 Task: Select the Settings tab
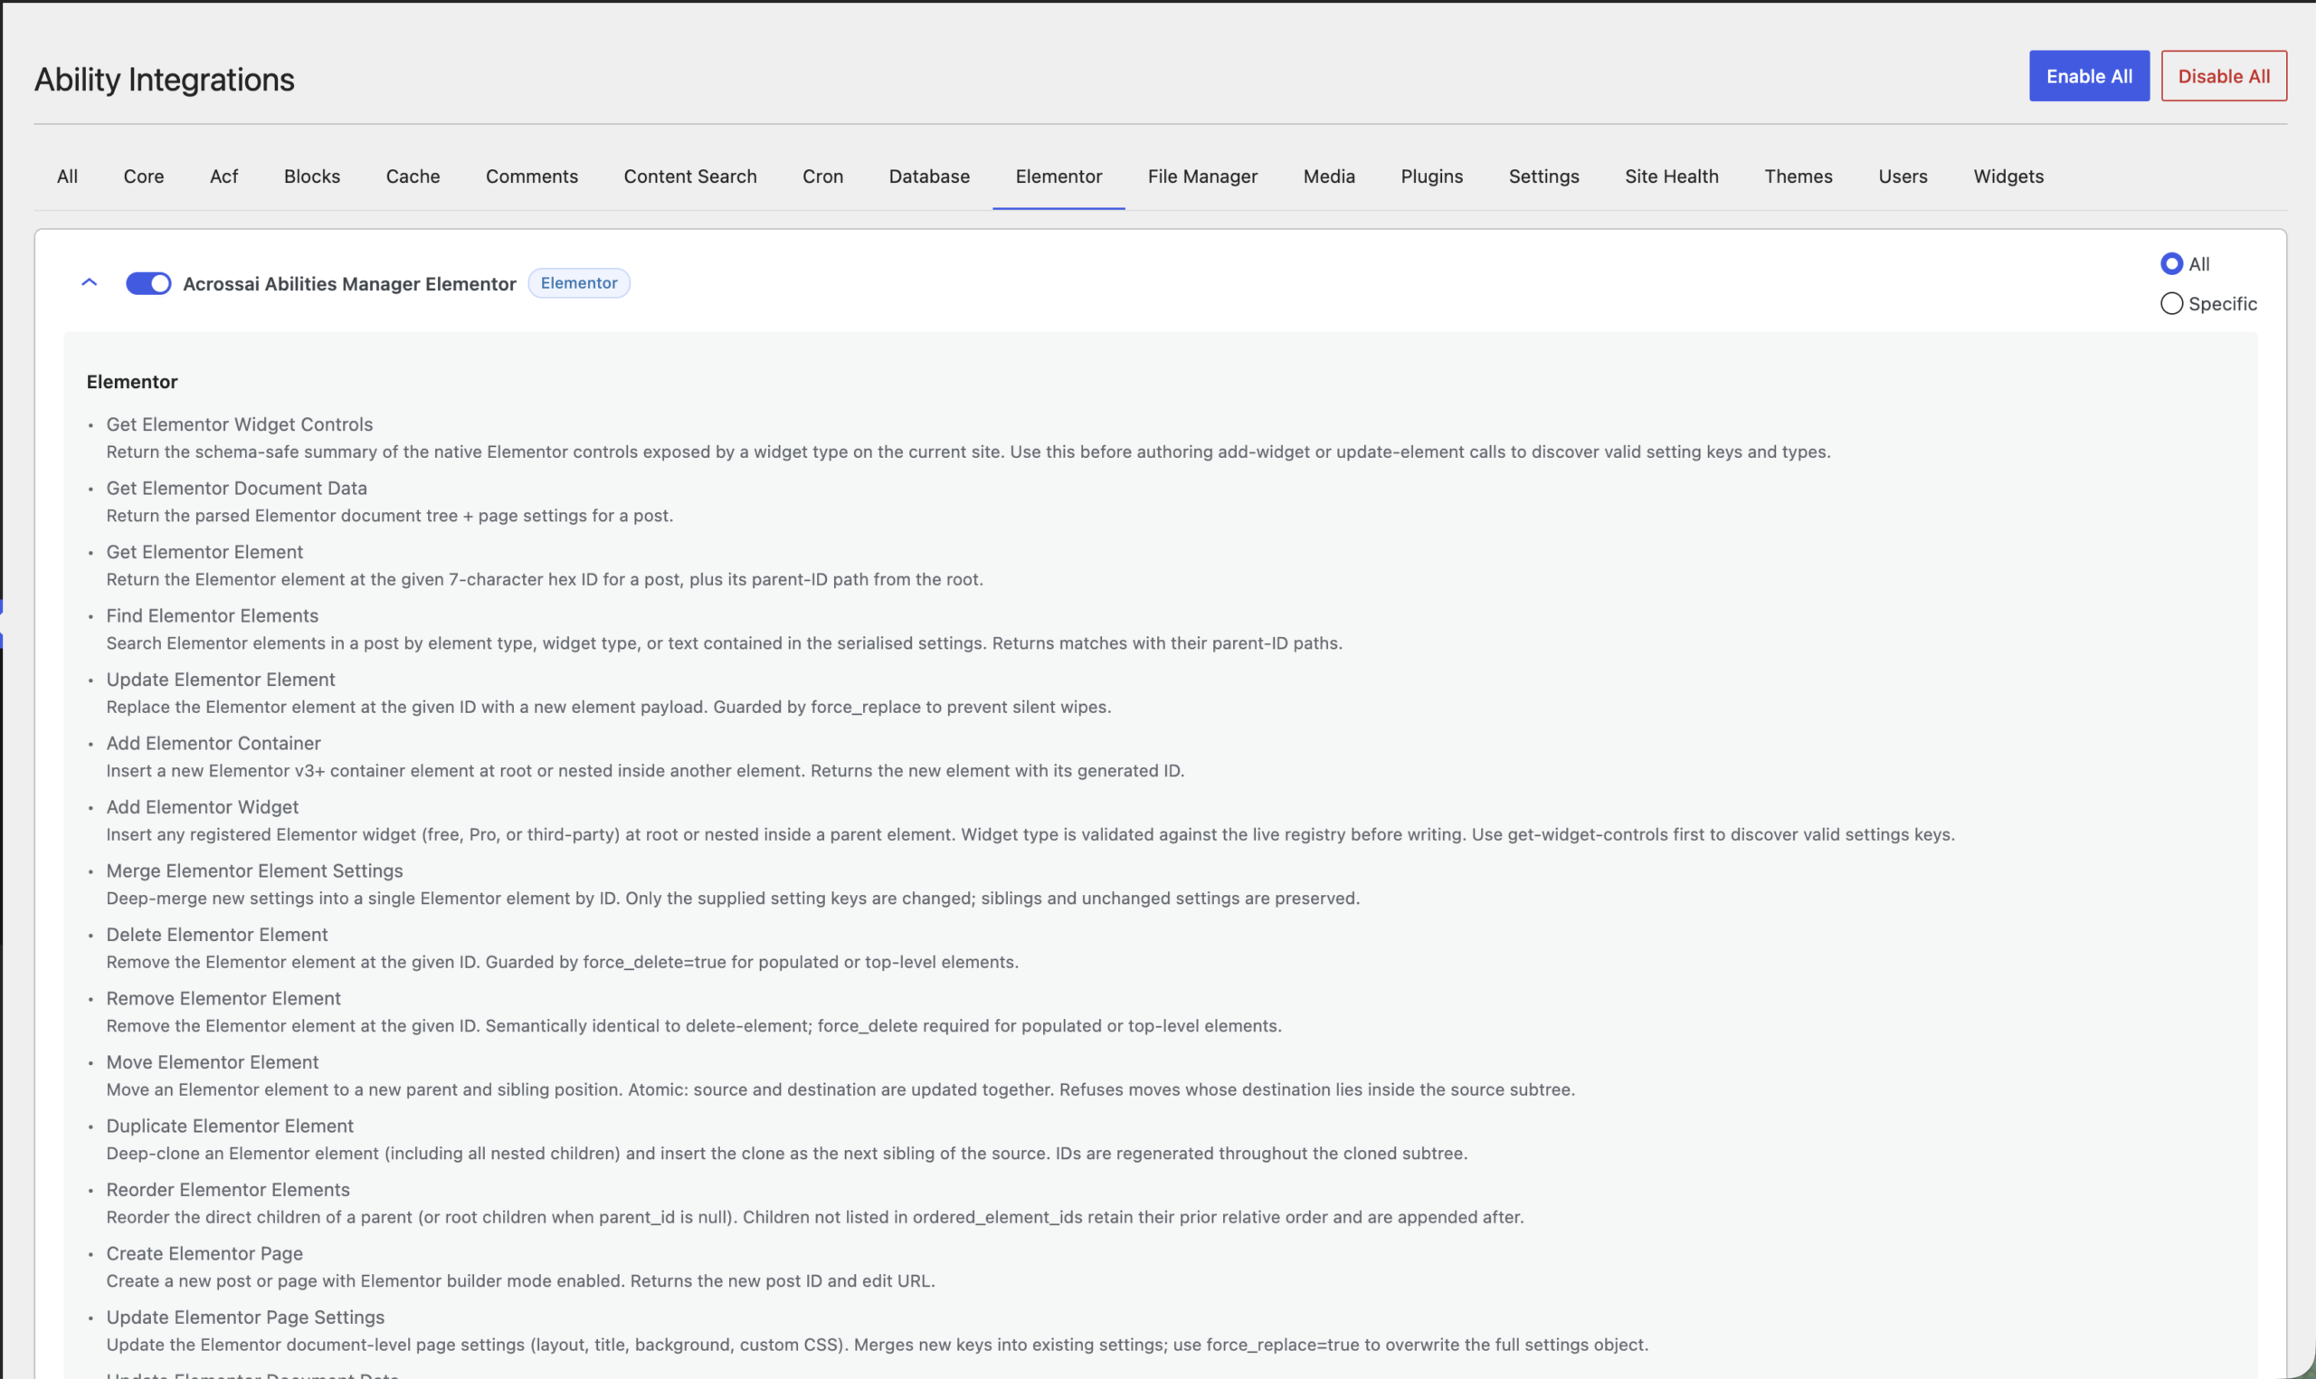(1543, 176)
